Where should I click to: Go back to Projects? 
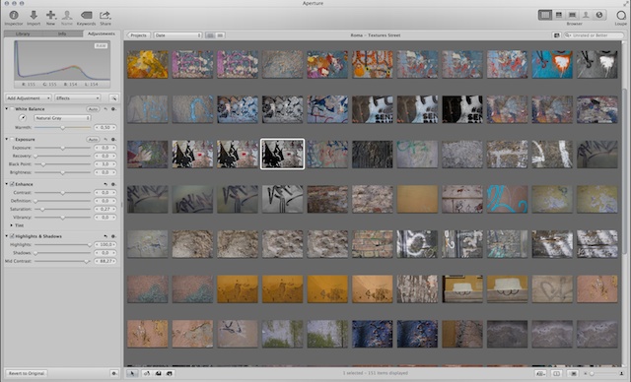[138, 35]
